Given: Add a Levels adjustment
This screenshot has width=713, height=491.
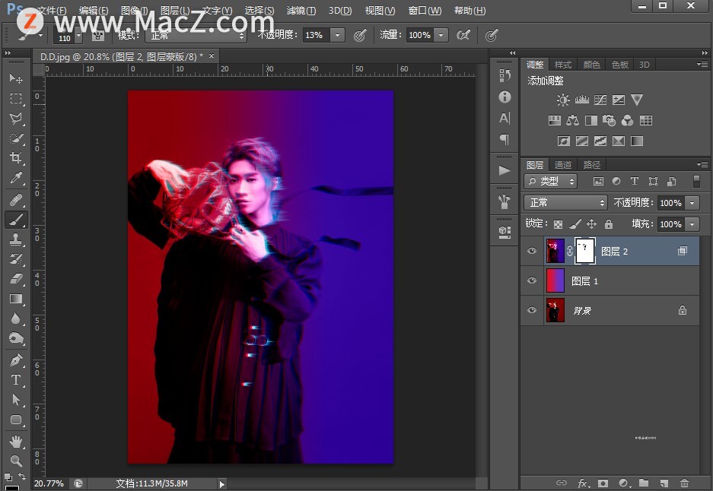Looking at the screenshot, I should pyautogui.click(x=581, y=100).
